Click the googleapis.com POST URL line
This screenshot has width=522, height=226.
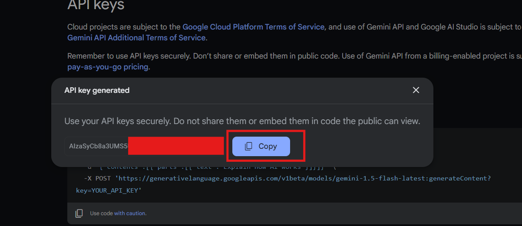[287, 178]
